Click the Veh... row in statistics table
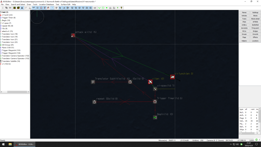This screenshot has height=147, width=261. tap(249, 121)
